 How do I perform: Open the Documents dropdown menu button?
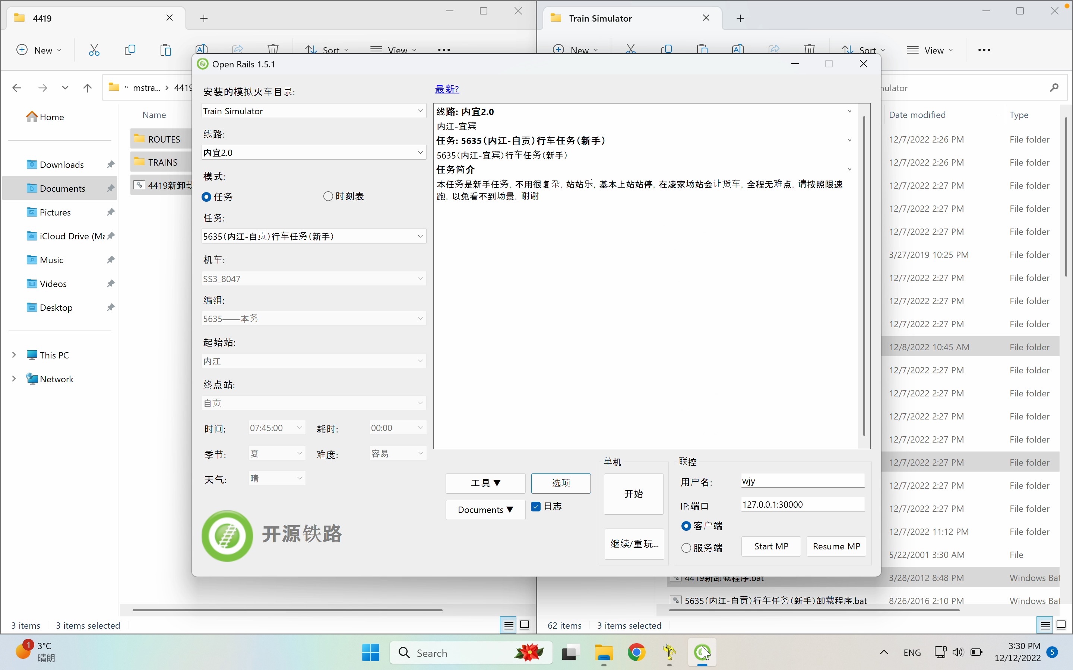pyautogui.click(x=485, y=510)
